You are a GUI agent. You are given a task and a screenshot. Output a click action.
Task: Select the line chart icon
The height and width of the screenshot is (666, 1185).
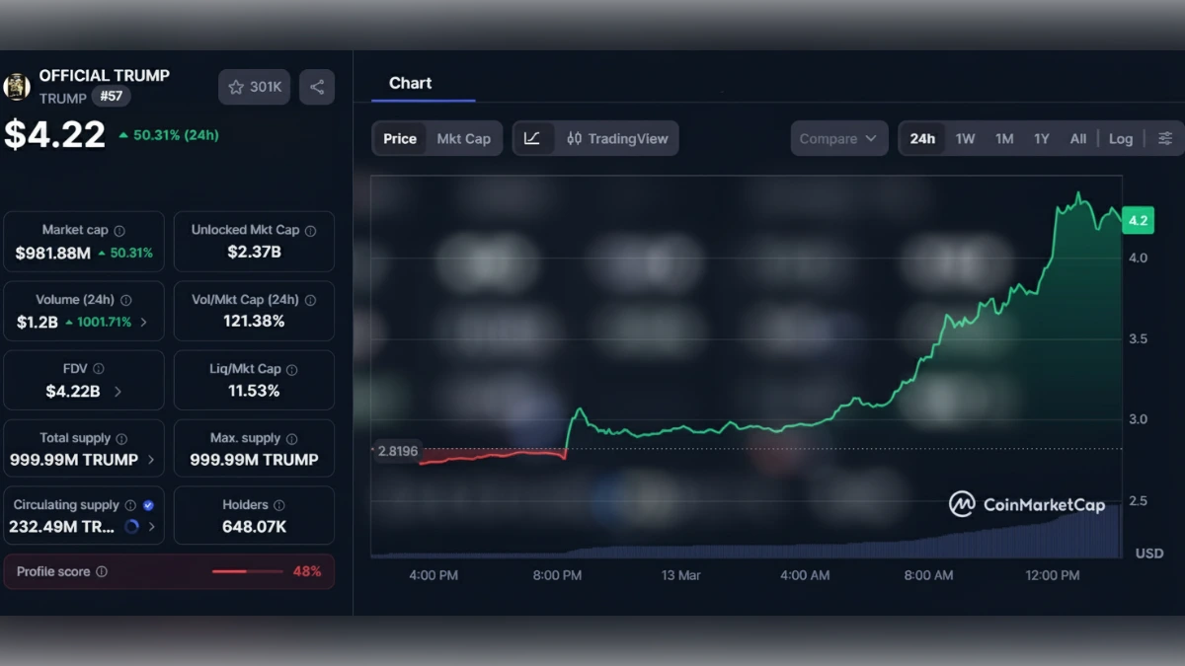(532, 138)
